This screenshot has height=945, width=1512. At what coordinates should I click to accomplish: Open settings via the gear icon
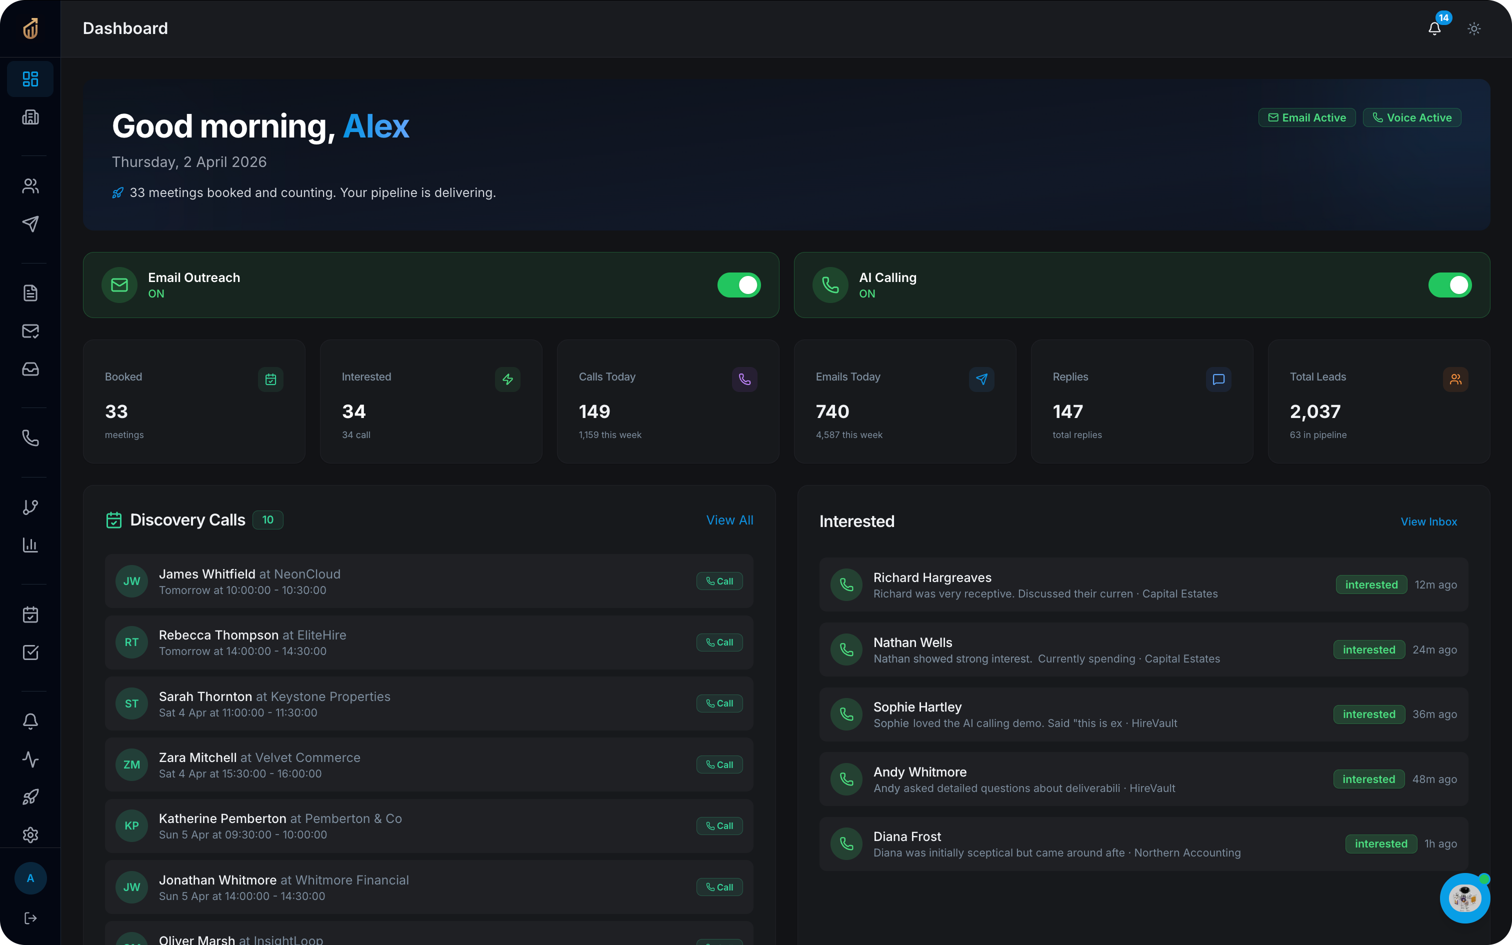pyautogui.click(x=30, y=834)
